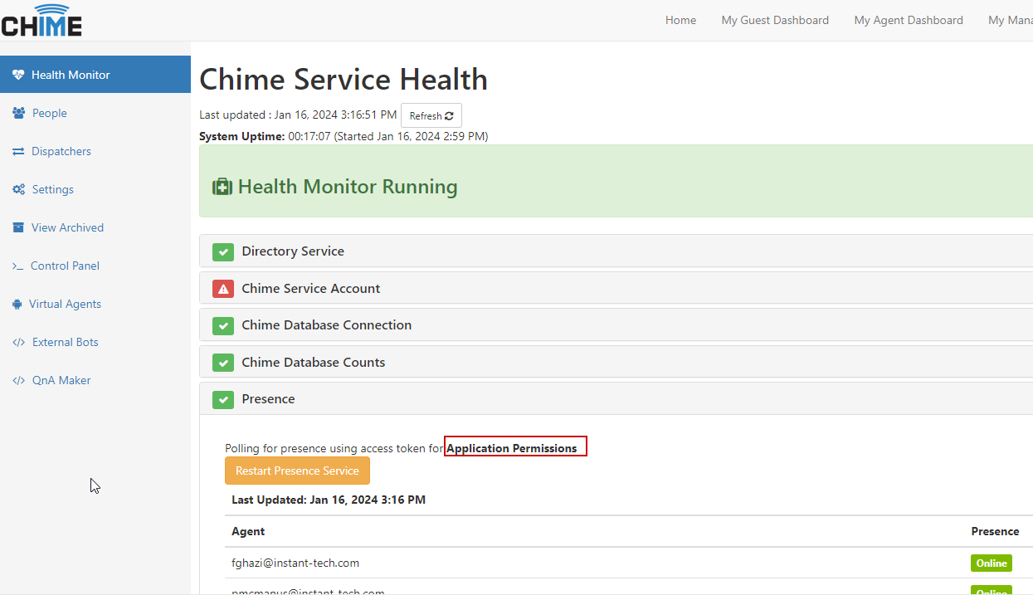Screen dimensions: 1033x595
Task: Click the External Bots code icon
Action: click(19, 342)
